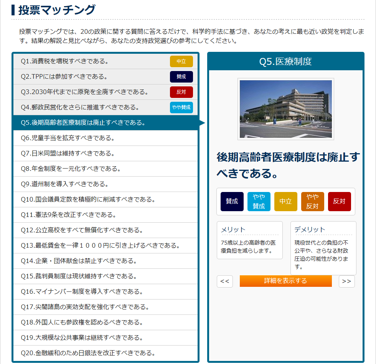Click the hospital building image
The height and width of the screenshot is (364, 376).
coord(286,109)
